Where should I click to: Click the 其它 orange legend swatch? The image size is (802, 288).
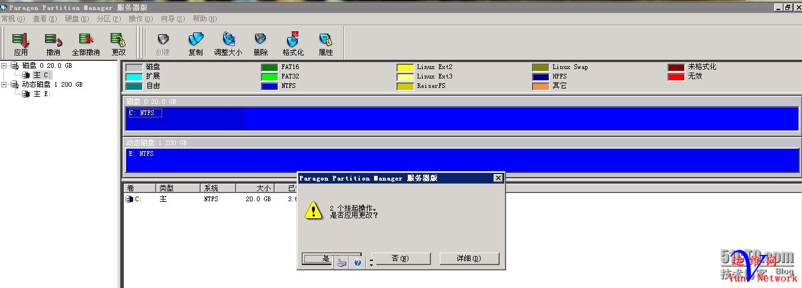540,86
